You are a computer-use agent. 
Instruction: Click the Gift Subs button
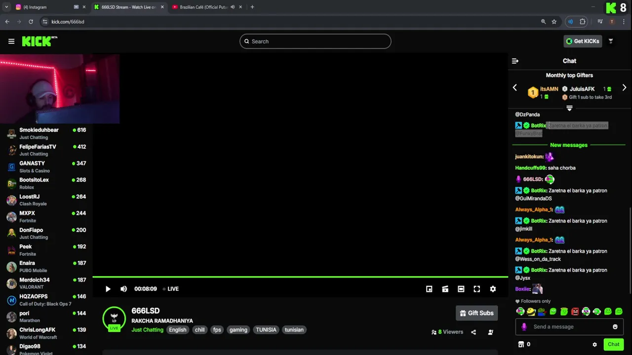click(x=476, y=313)
